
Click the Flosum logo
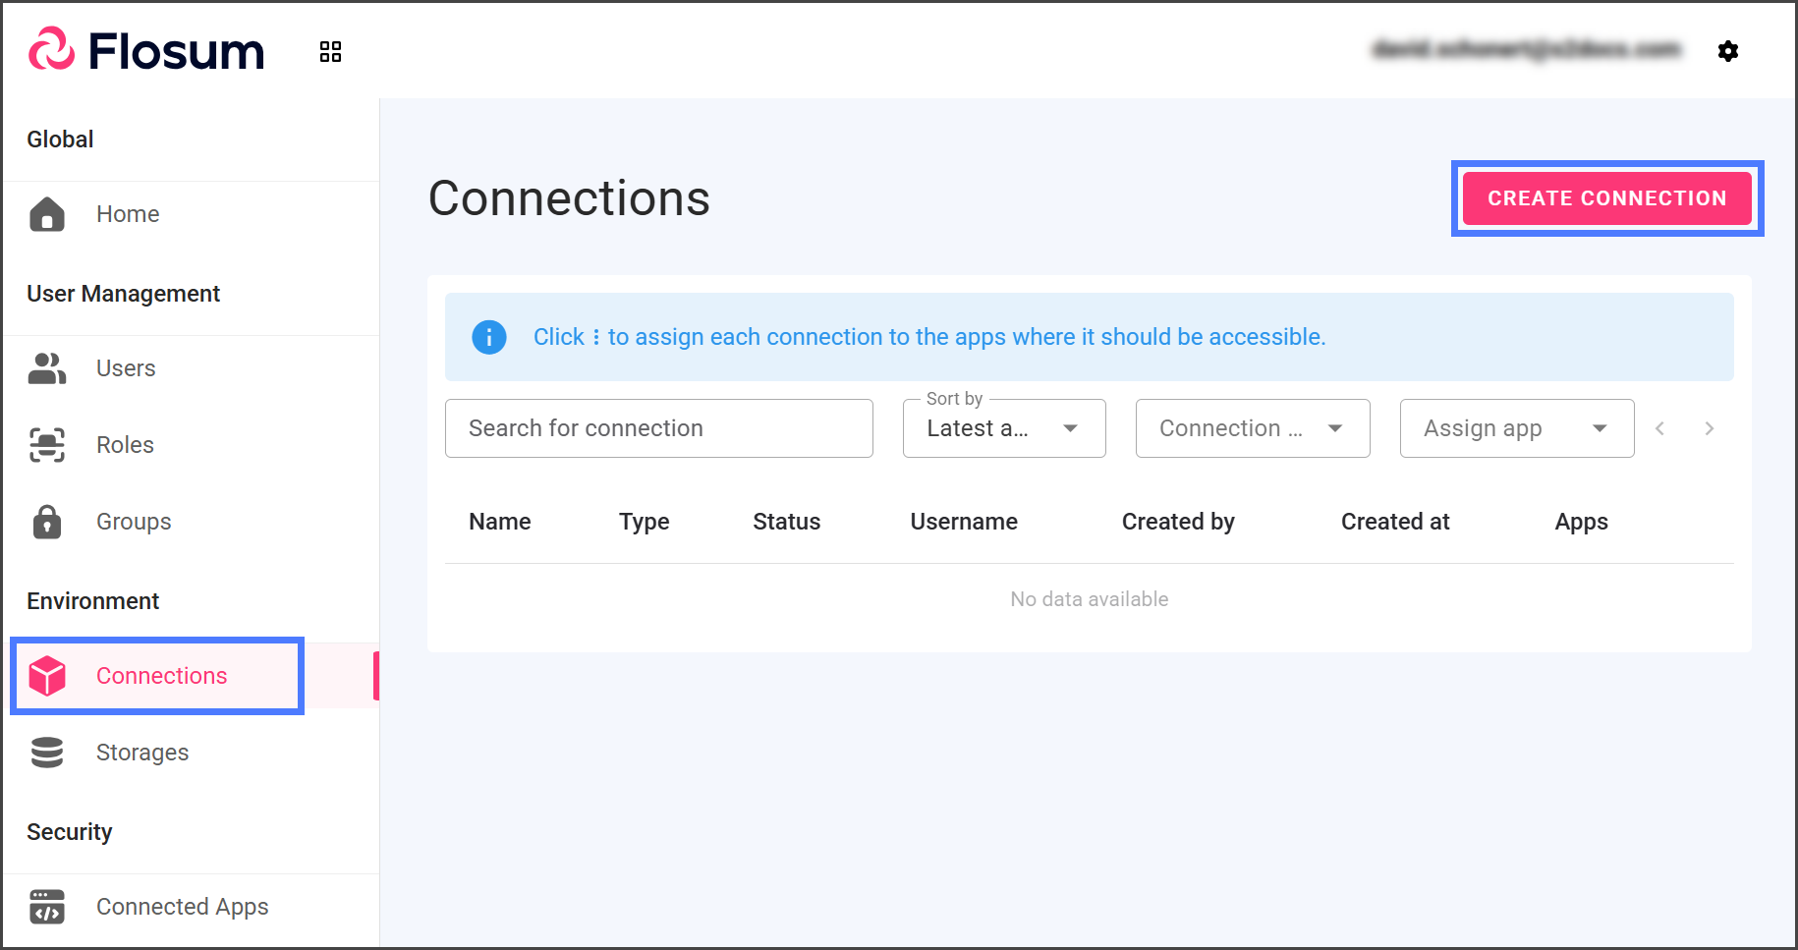[x=146, y=50]
